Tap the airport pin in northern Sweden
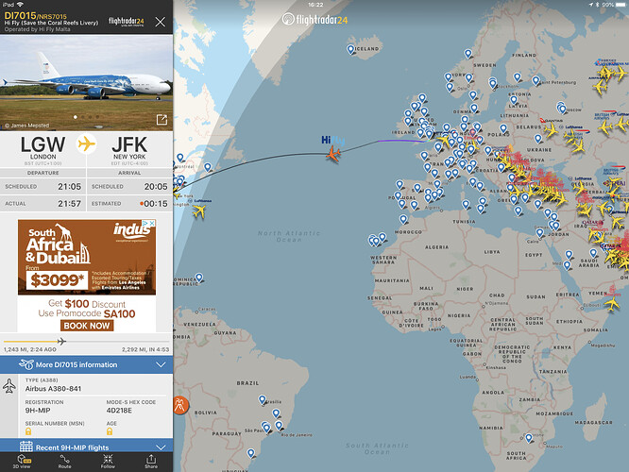 (x=467, y=53)
